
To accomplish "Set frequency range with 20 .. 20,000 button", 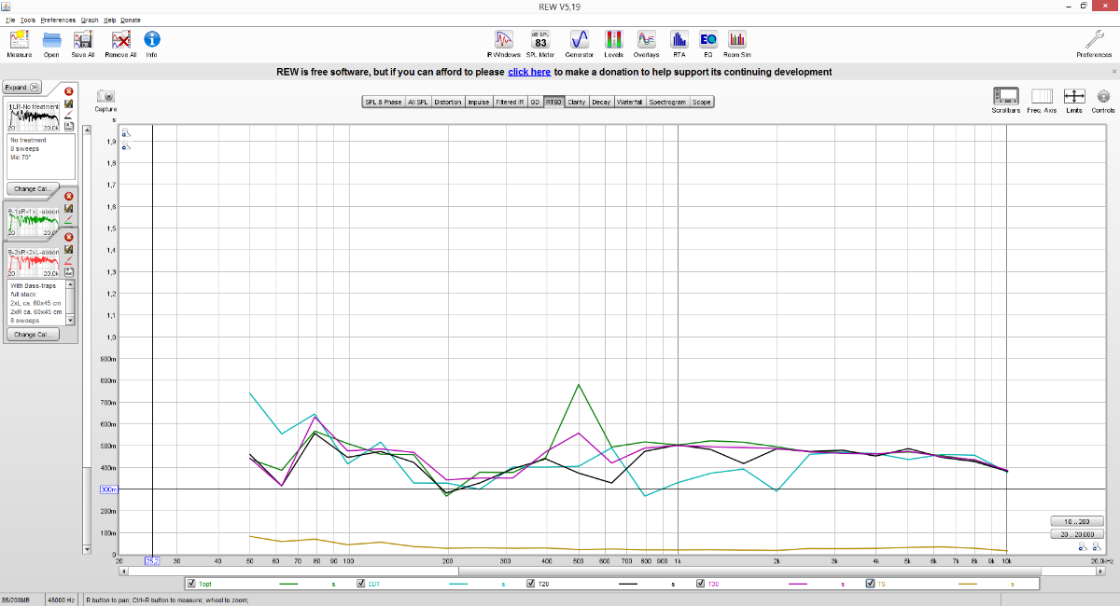I will pos(1076,535).
